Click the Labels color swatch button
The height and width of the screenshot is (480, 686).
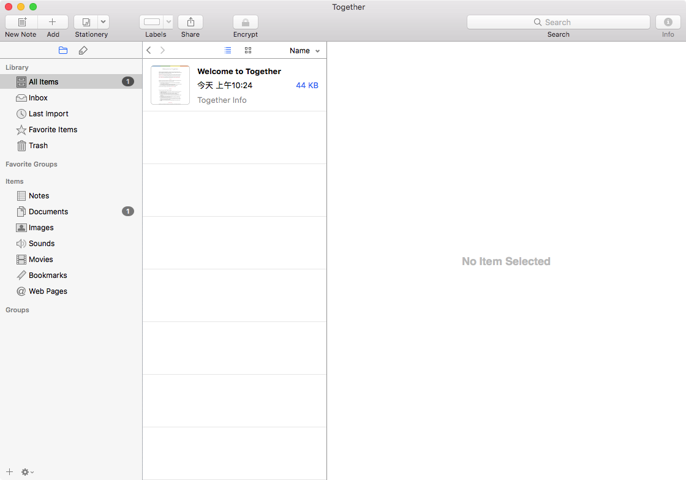(x=152, y=22)
